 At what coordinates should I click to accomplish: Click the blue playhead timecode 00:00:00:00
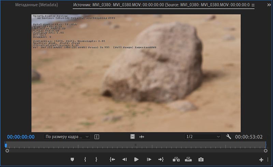[x=21, y=137]
